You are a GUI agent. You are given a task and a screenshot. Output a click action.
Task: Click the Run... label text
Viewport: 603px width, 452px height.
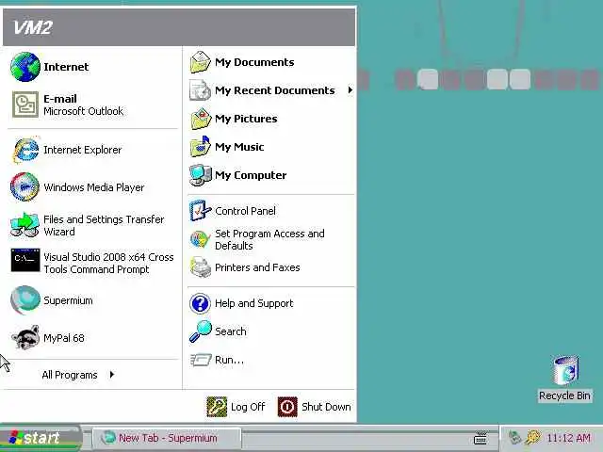click(229, 360)
